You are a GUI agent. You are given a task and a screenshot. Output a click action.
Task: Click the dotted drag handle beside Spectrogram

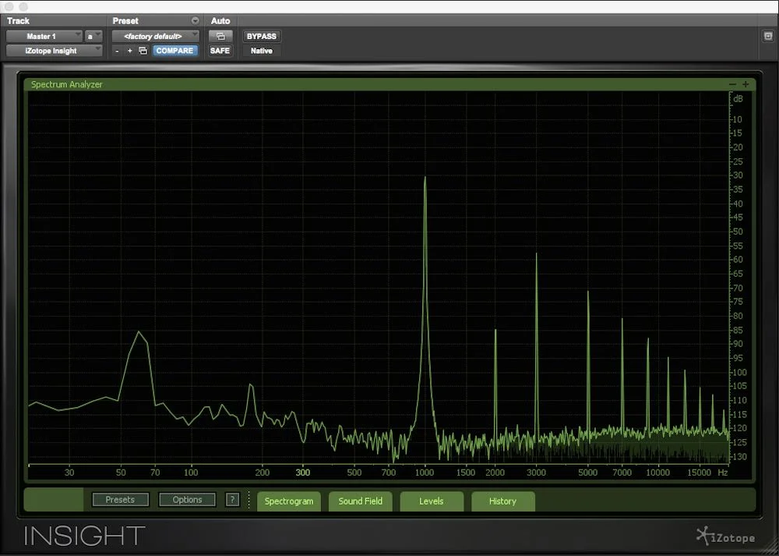pyautogui.click(x=249, y=500)
